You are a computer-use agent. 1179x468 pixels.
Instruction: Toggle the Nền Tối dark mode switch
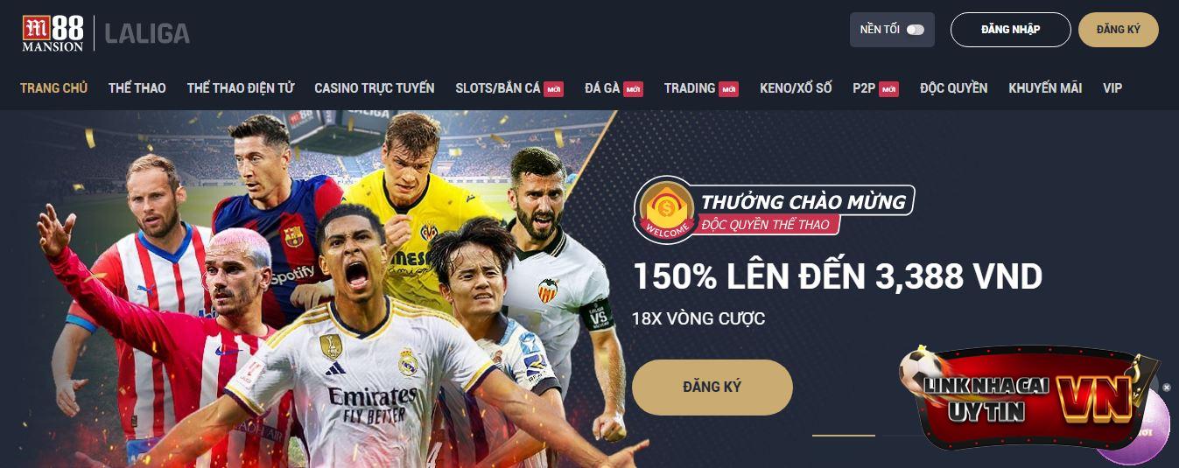(915, 30)
